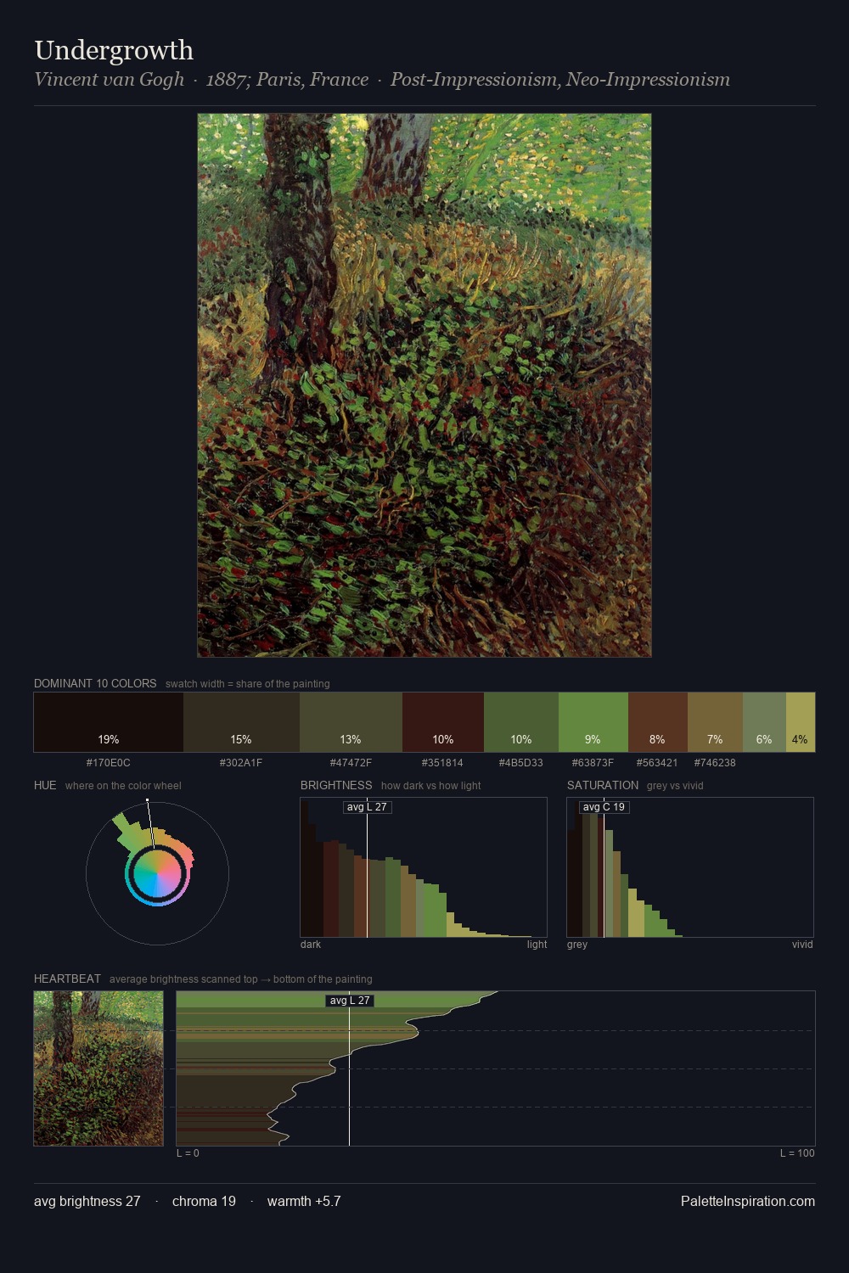Image resolution: width=849 pixels, height=1273 pixels.
Task: Select the 15% swatch #302A1F
Action: click(241, 722)
